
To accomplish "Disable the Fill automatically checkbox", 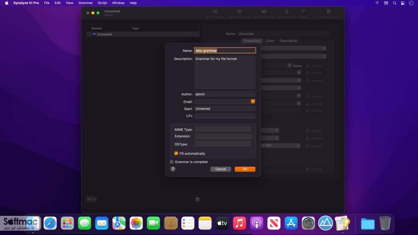I will point(176,153).
